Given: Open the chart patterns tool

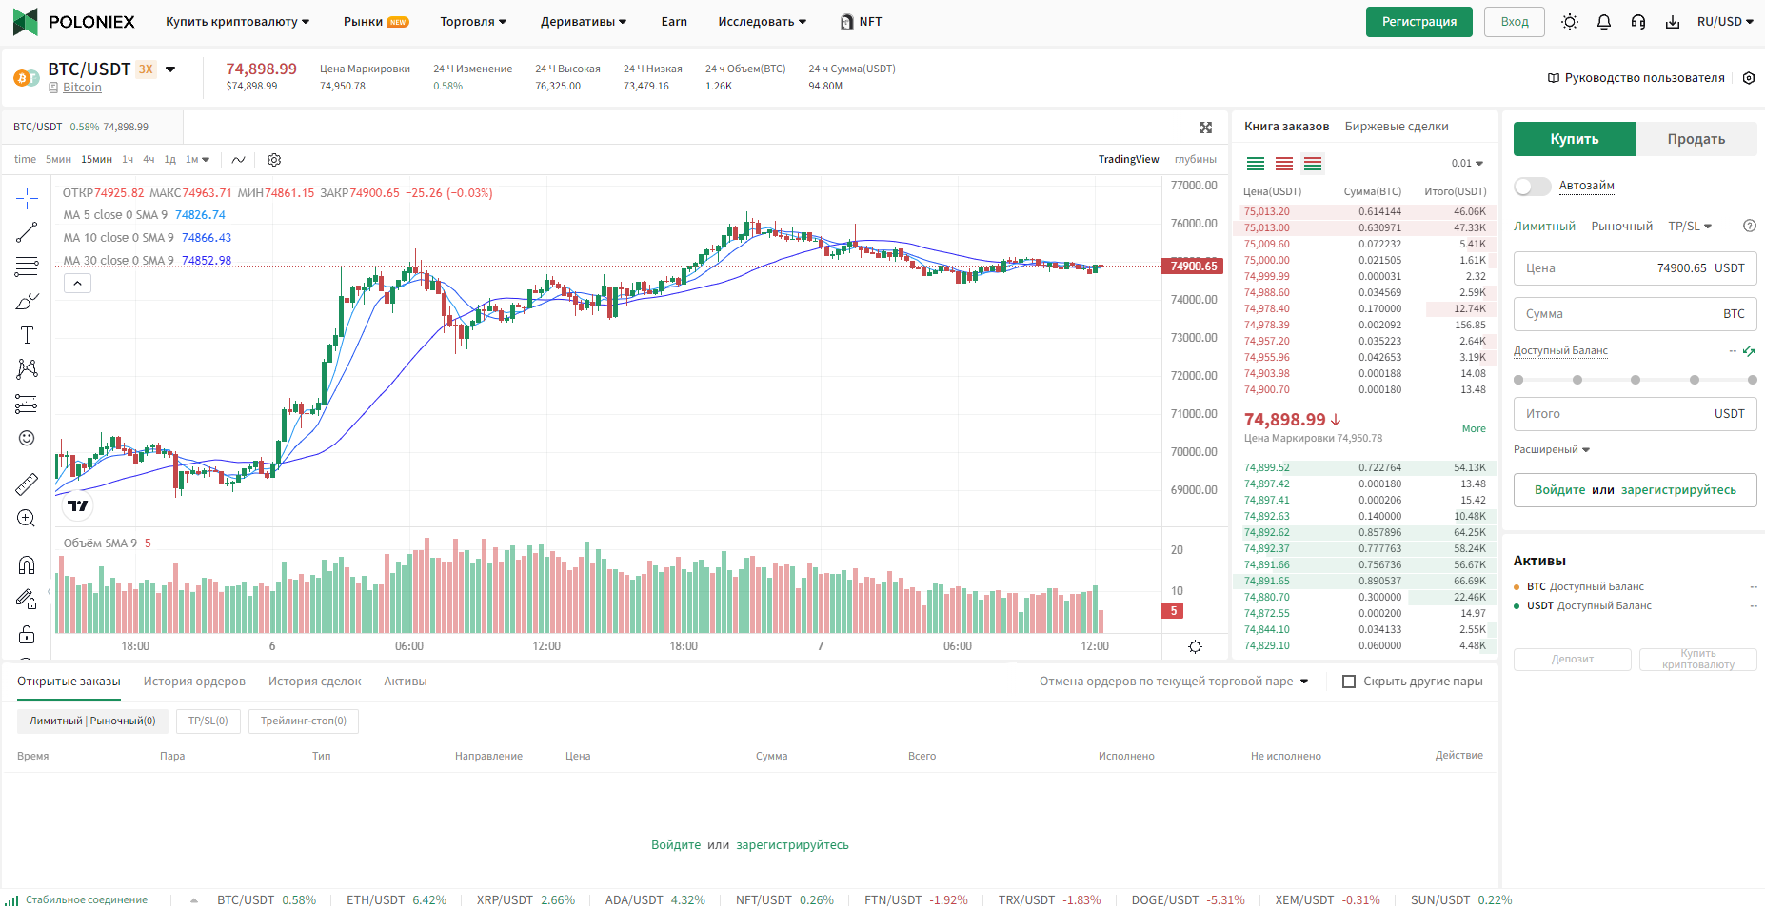Looking at the screenshot, I should 27,368.
